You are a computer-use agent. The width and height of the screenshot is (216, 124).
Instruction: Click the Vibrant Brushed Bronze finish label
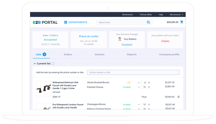click(98, 82)
